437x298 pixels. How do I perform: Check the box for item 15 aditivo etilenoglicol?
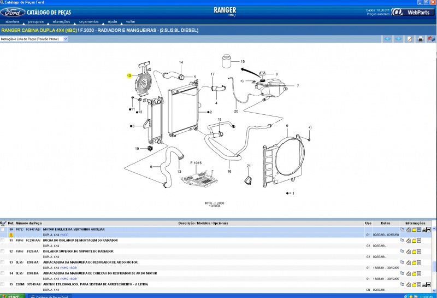pos(3,284)
